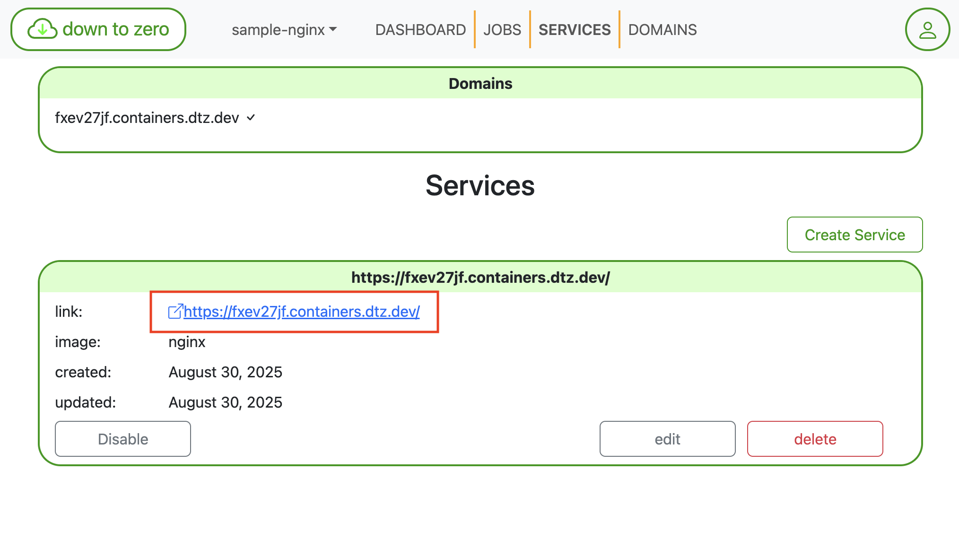Open the https://fxev27jf.containers.dtz.dev/ link
959x540 pixels.
tap(302, 312)
